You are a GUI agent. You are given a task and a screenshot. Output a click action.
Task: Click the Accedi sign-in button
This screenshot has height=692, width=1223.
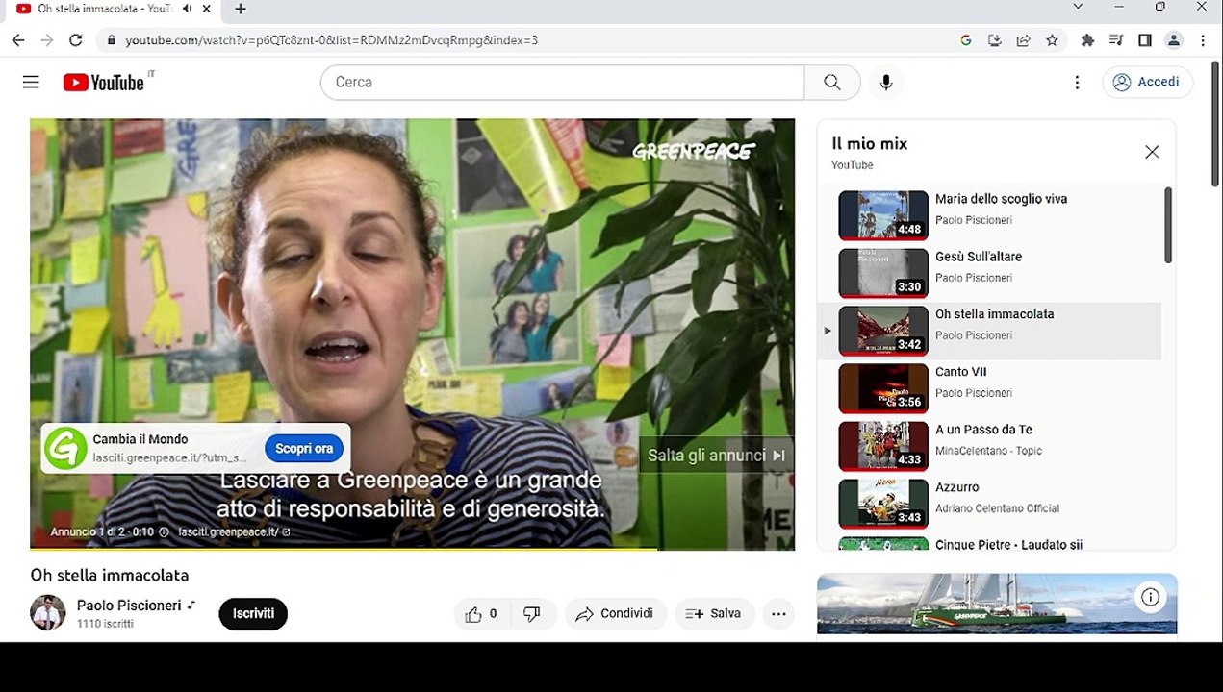1148,82
